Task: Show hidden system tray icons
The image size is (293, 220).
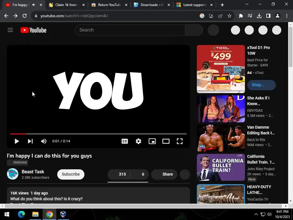Action: coord(256,214)
